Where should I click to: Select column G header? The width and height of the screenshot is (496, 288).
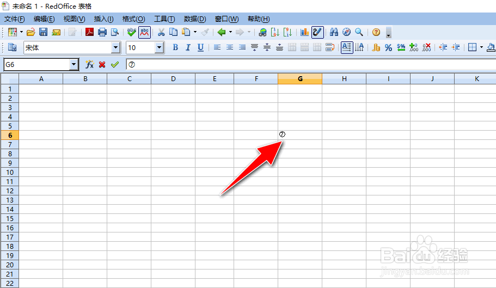300,79
